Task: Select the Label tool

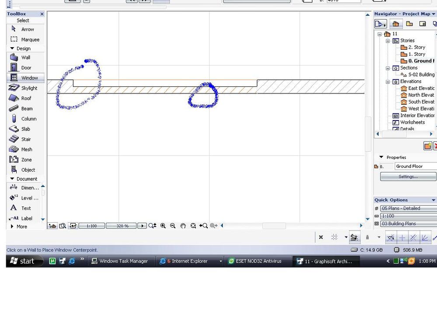Action: pyautogui.click(x=24, y=218)
